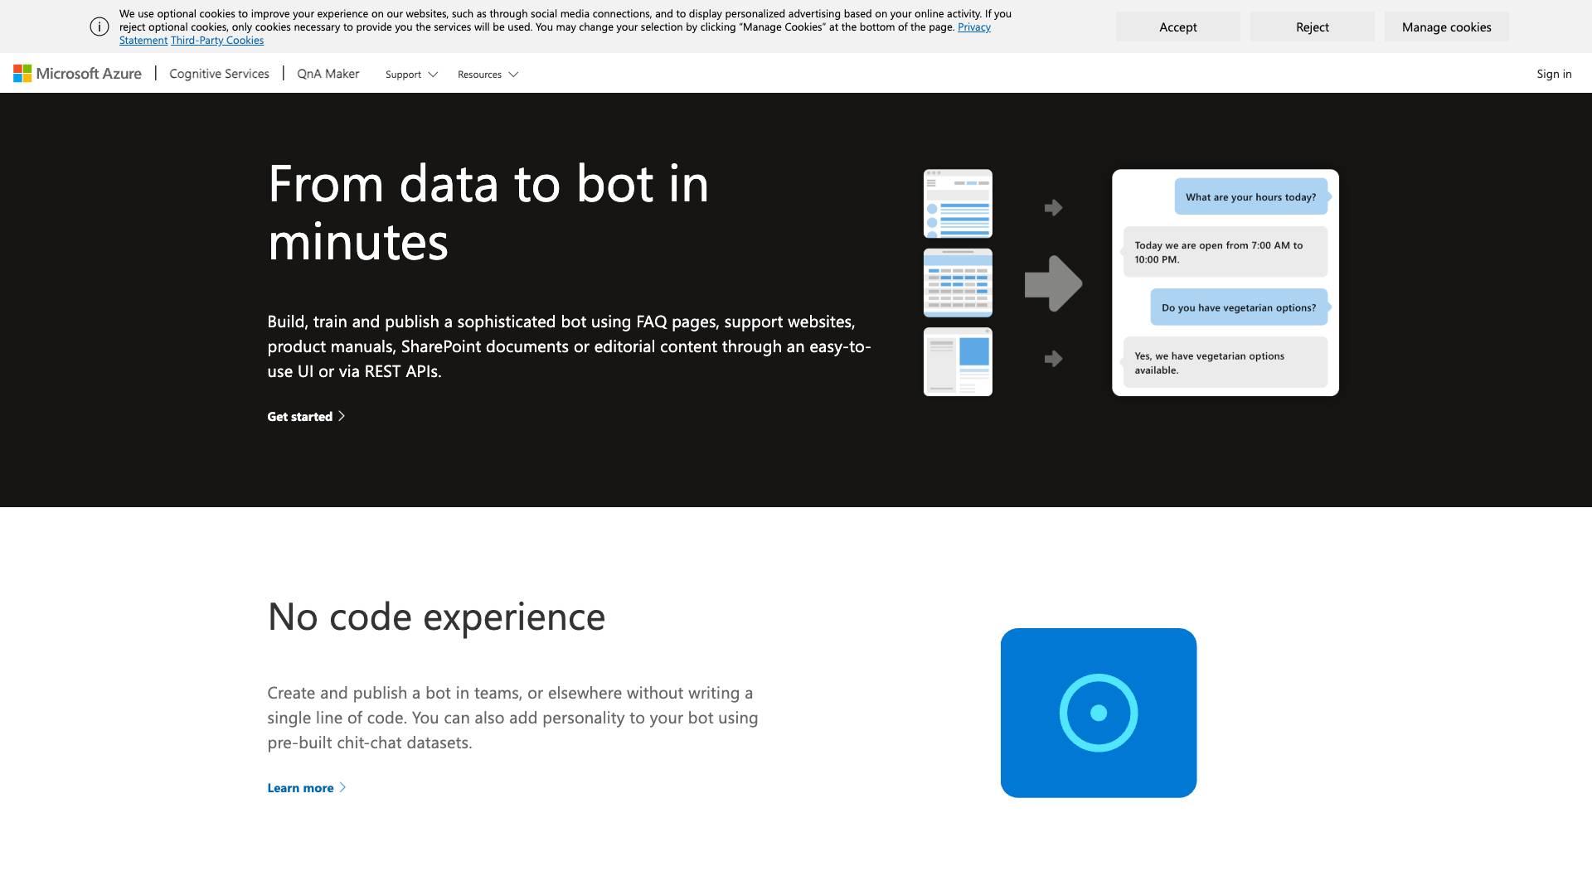This screenshot has height=895, width=1592.
Task: Go to Cognitive Services menu item
Action: point(219,74)
